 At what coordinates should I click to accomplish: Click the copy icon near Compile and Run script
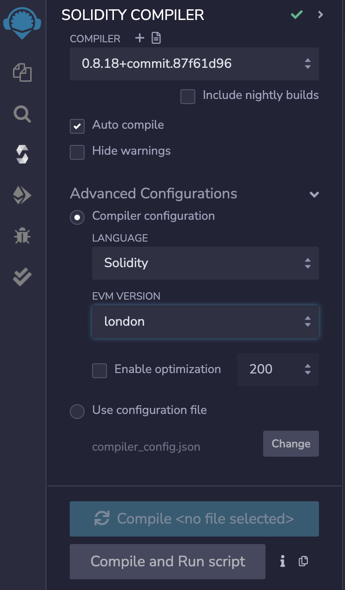[x=303, y=562]
